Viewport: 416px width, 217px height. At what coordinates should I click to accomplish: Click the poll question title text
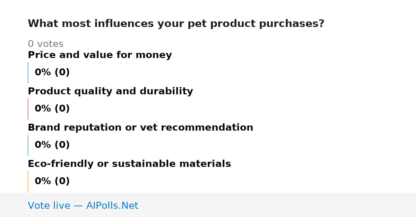pyautogui.click(x=176, y=24)
